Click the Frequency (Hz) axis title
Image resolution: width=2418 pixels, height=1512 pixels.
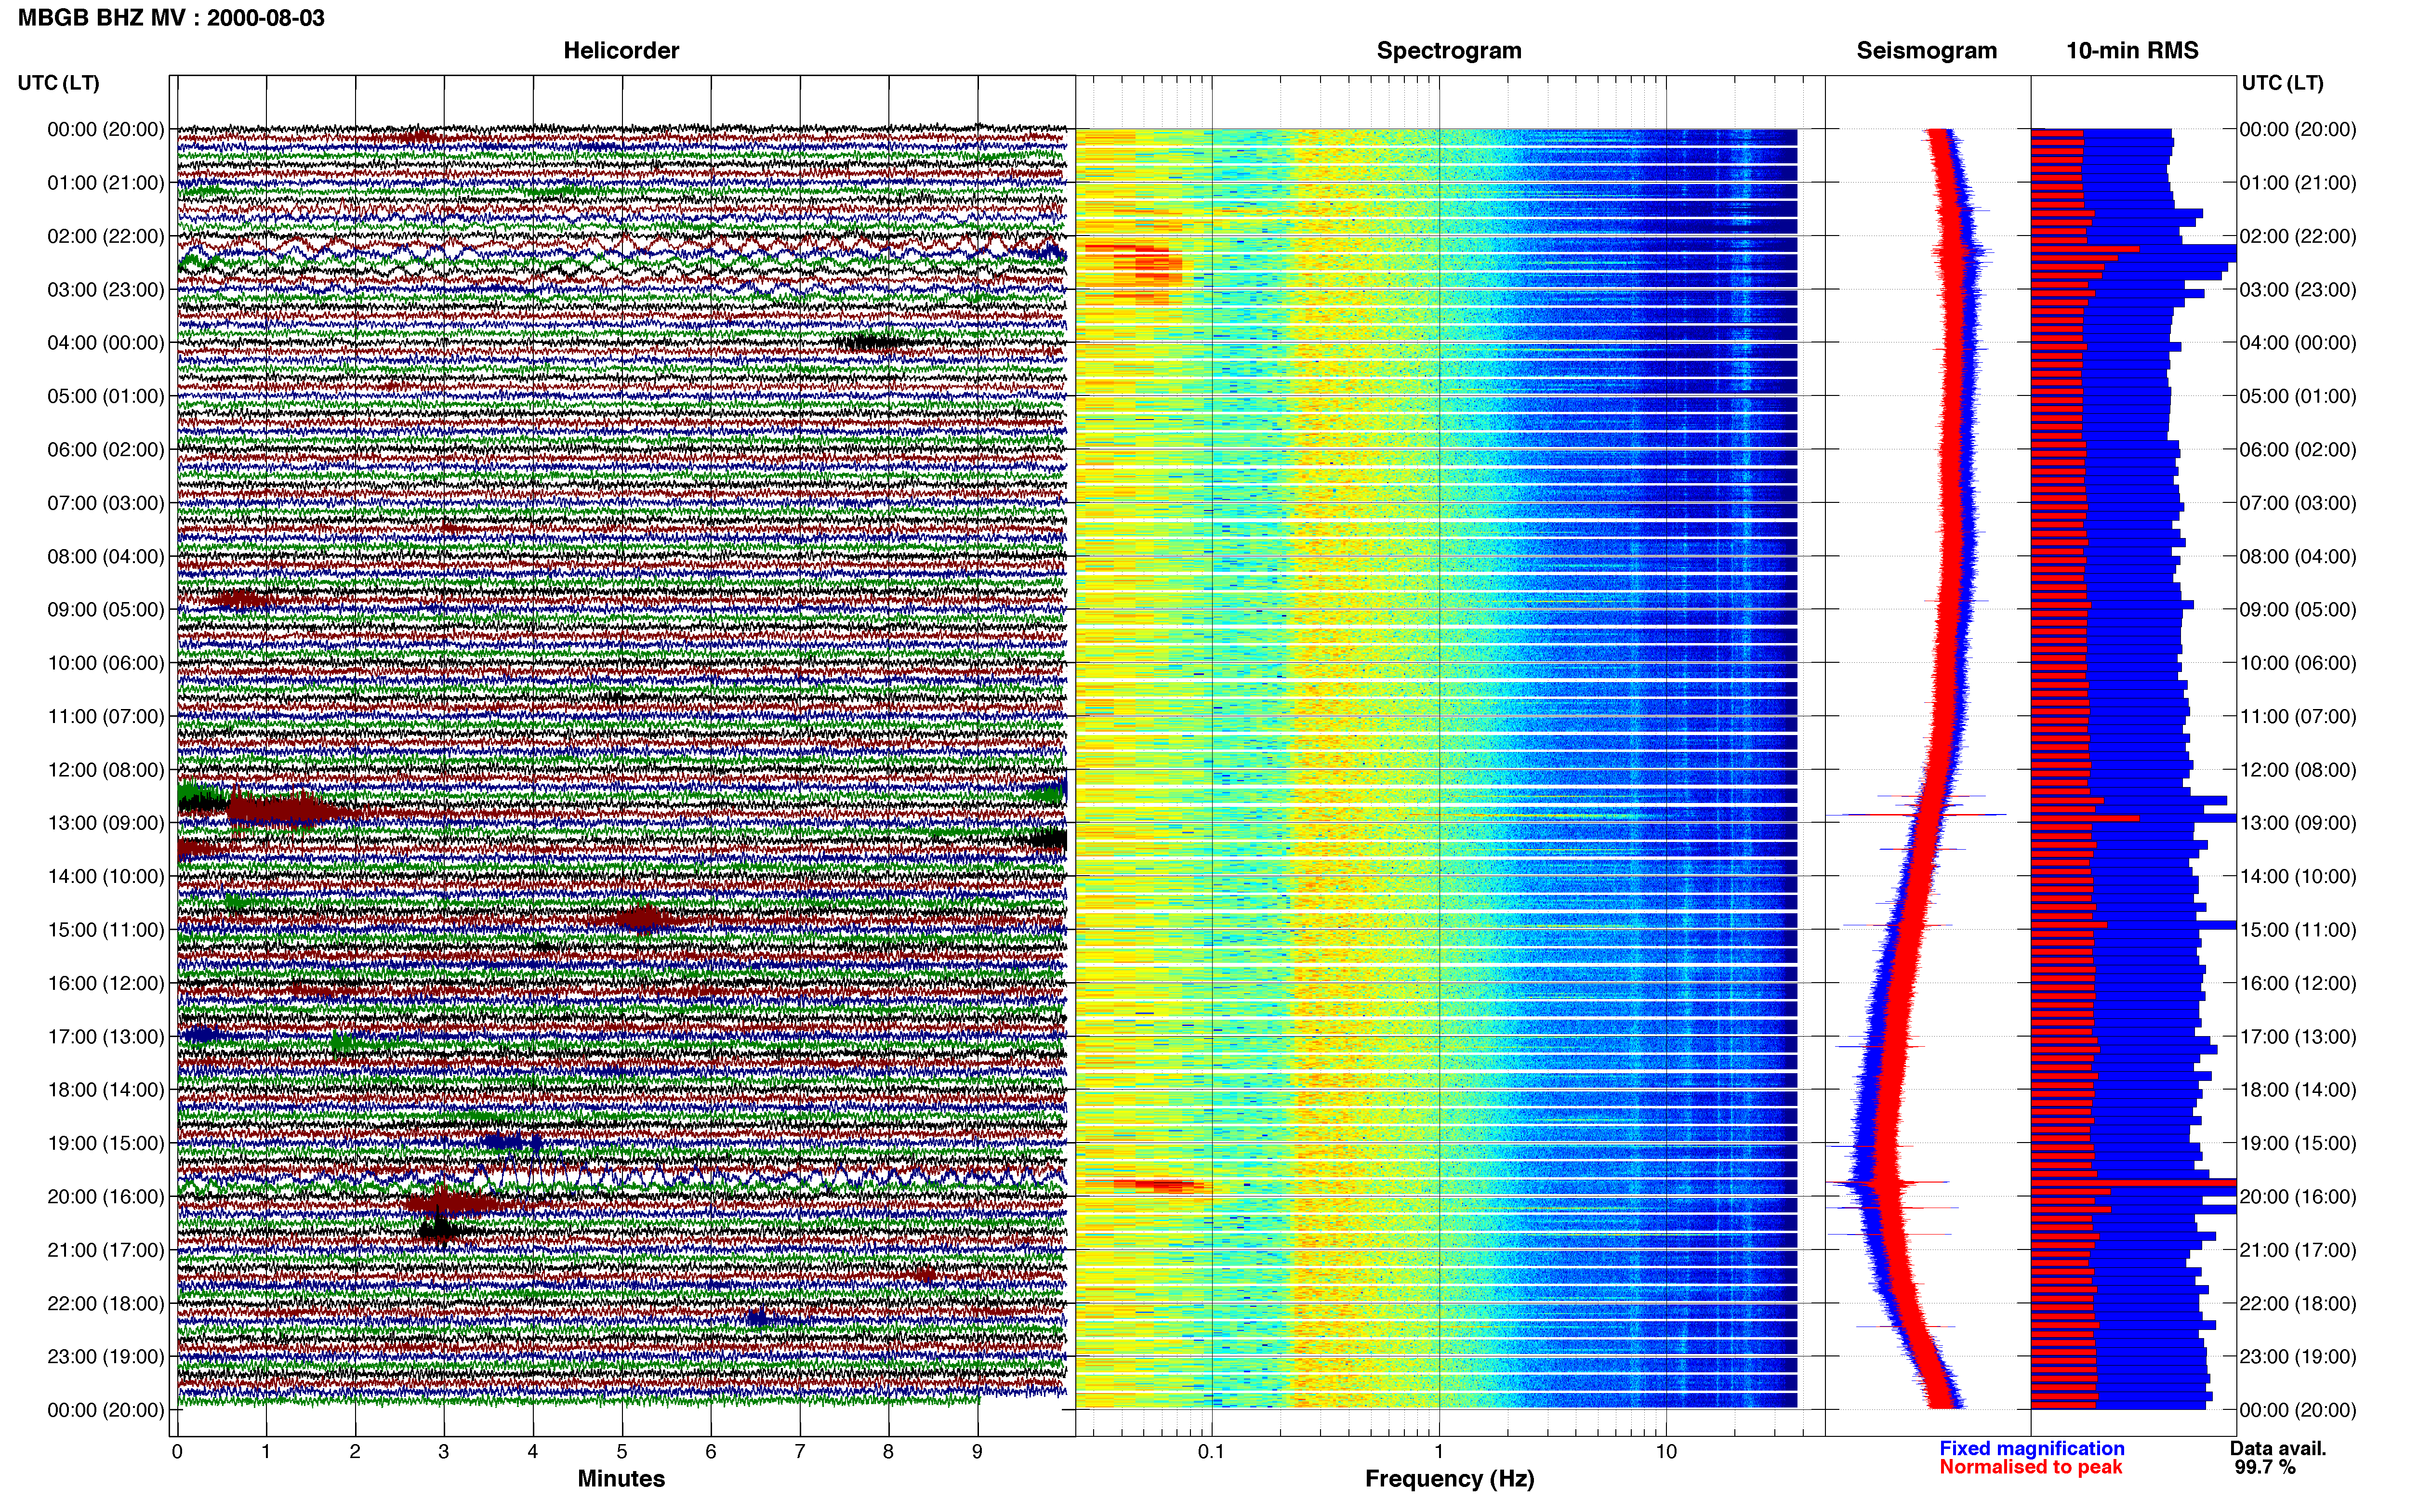pos(1449,1479)
